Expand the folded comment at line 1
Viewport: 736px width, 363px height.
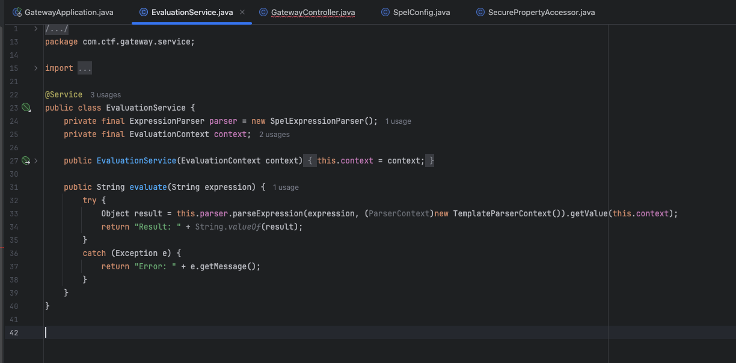pos(36,28)
